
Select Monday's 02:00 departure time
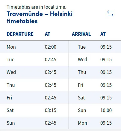click(x=51, y=47)
